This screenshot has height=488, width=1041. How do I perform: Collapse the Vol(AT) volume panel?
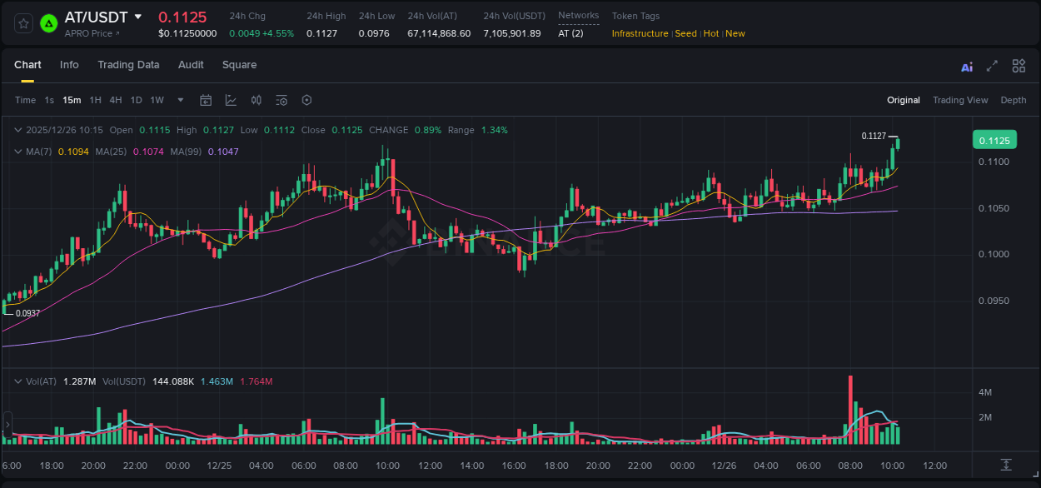coord(17,381)
